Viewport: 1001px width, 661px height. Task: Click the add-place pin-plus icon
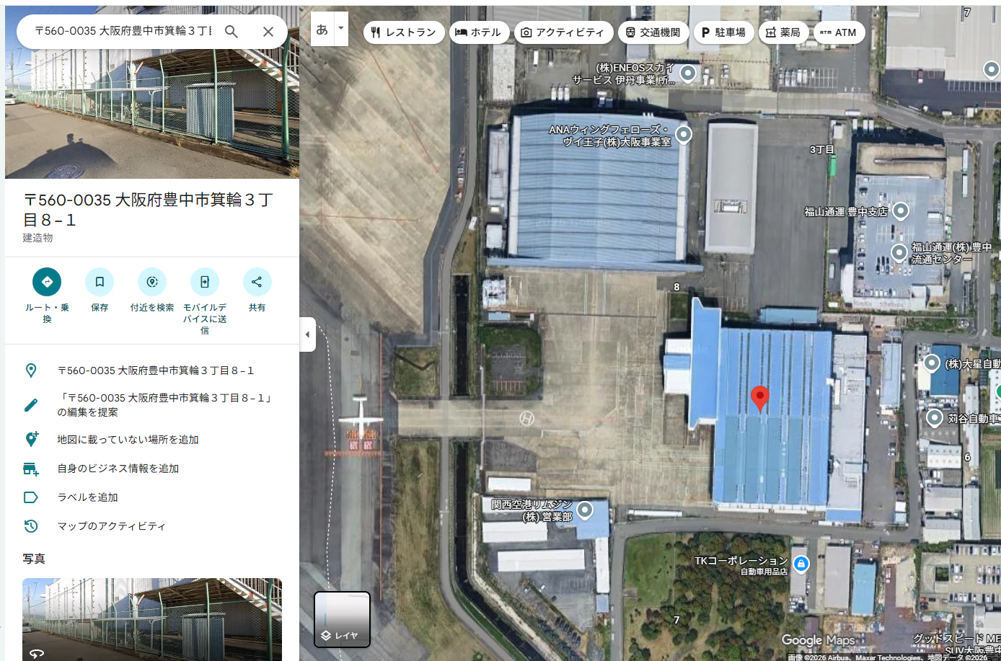31,439
